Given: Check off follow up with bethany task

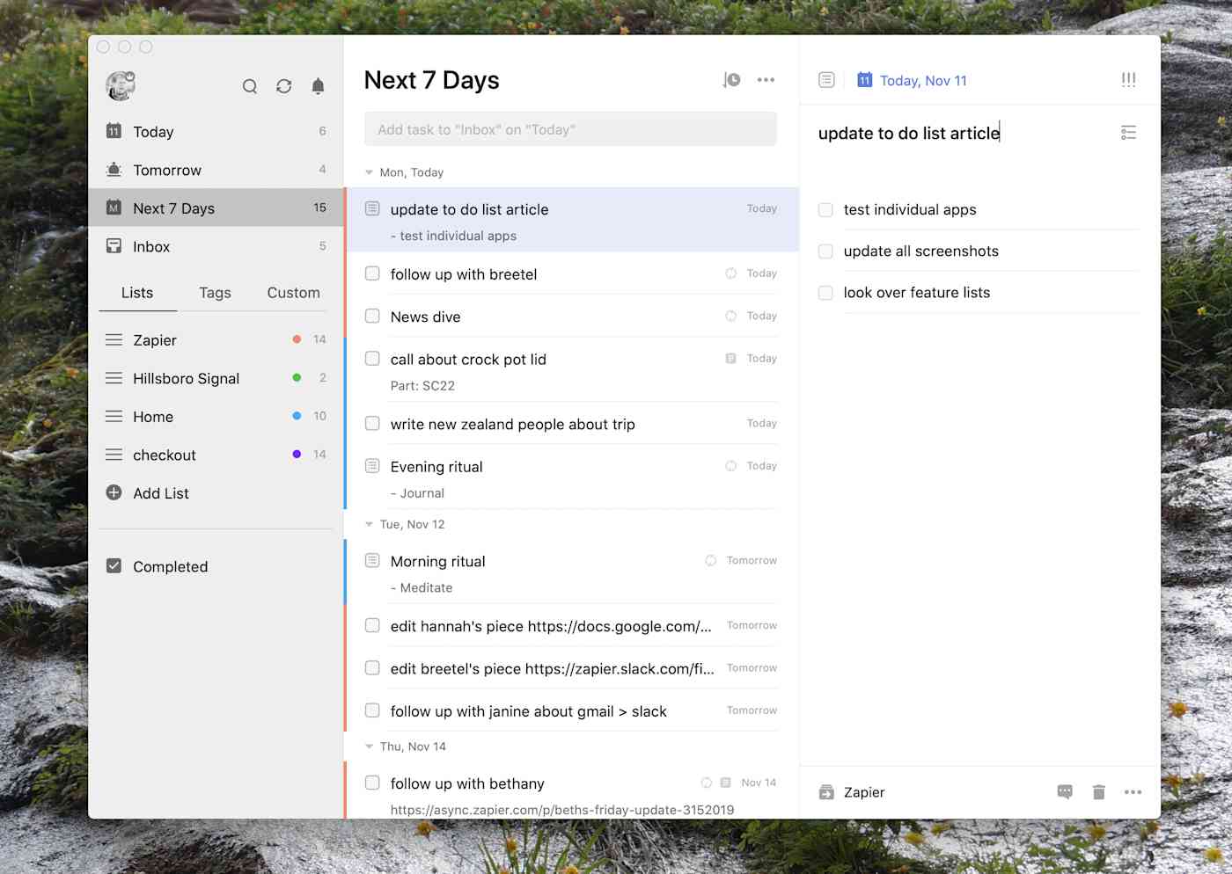Looking at the screenshot, I should [x=372, y=783].
